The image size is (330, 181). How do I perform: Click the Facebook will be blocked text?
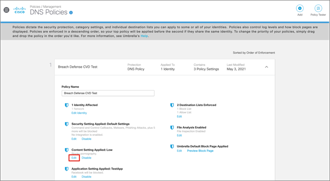[x=87, y=173]
